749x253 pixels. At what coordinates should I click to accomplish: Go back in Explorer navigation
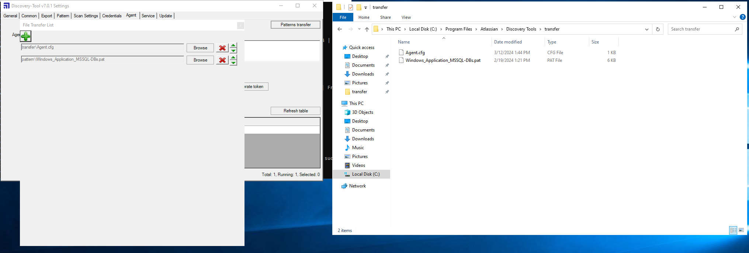point(340,29)
